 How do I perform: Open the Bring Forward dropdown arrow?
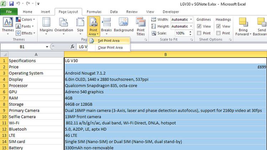[251, 34]
